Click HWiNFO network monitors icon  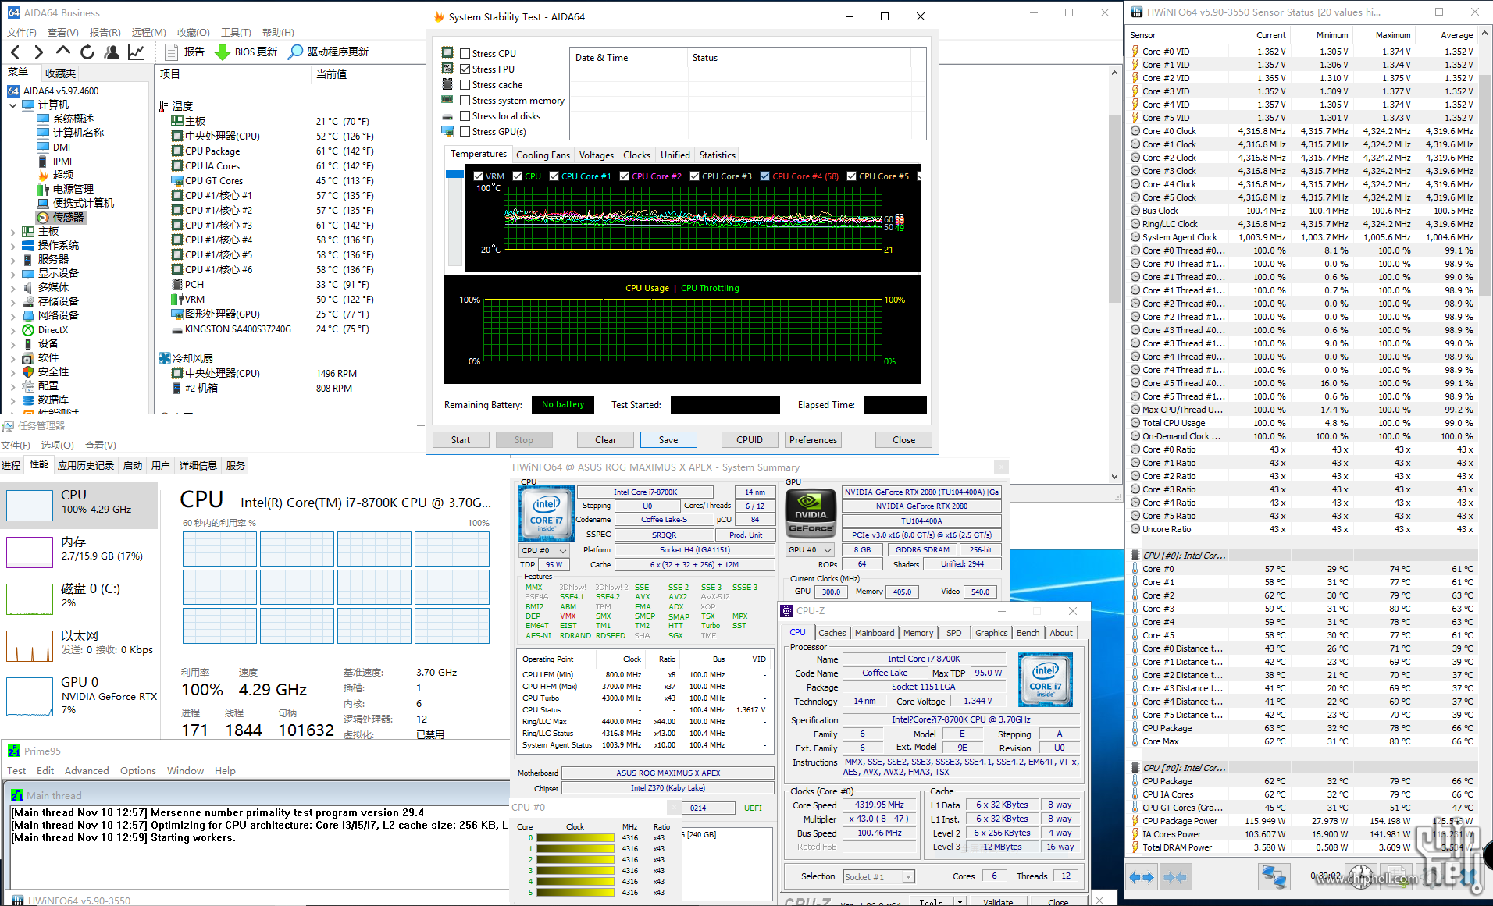click(x=1274, y=877)
